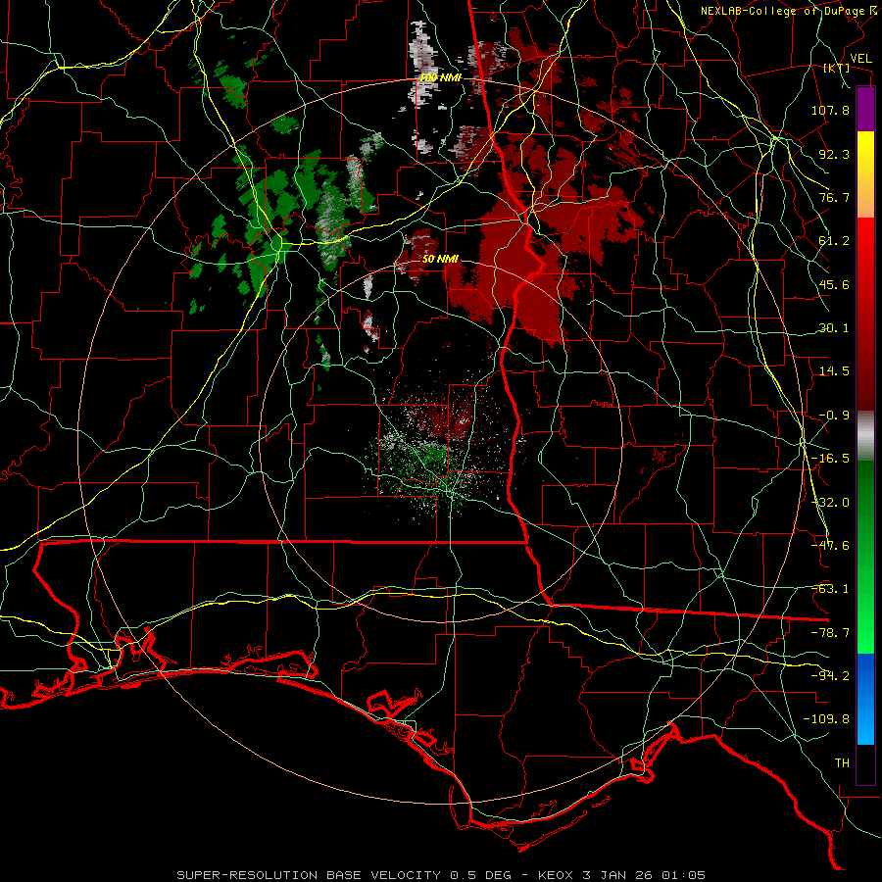
Task: Select the 14.5 legend value
Action: tap(834, 371)
